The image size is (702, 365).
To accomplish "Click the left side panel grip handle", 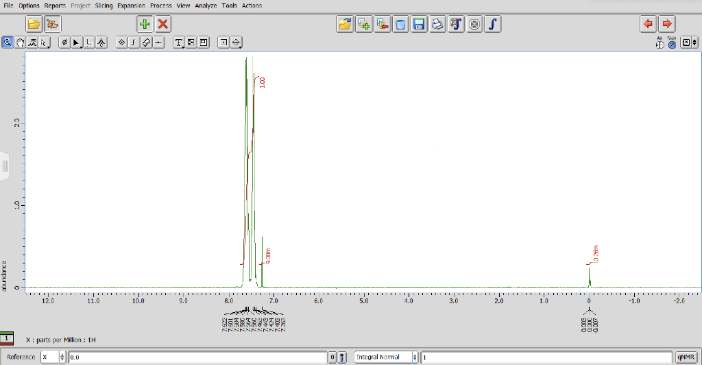I will [5, 166].
